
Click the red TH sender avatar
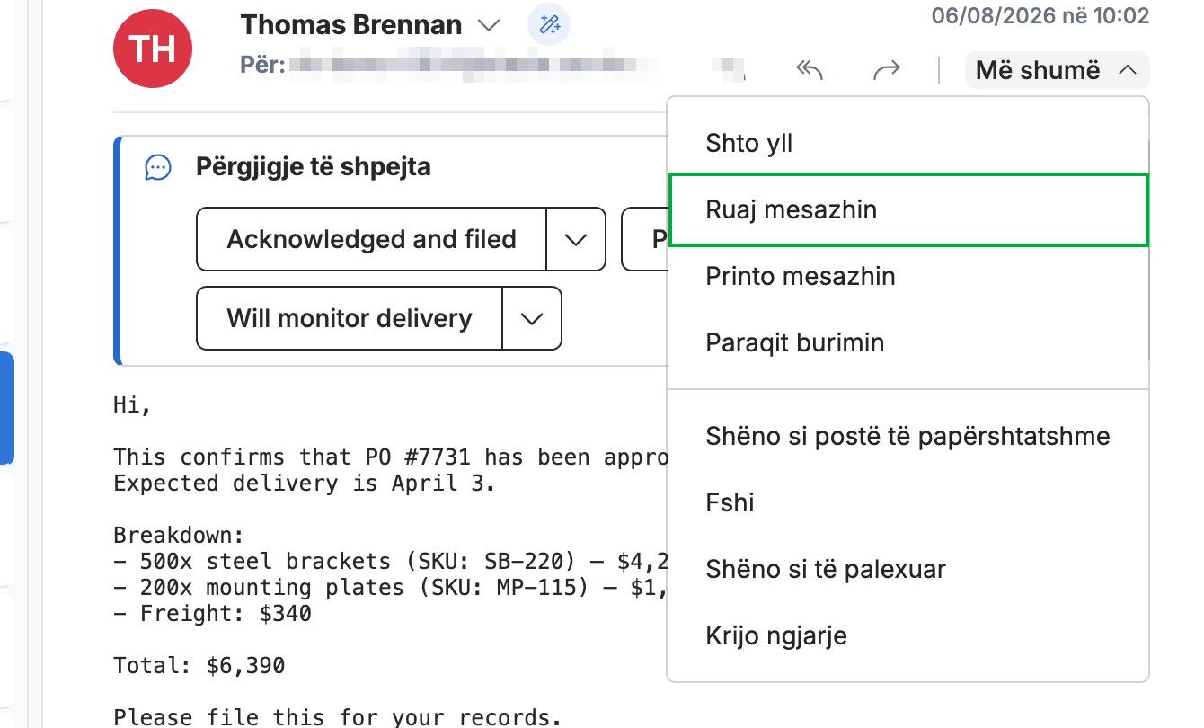tap(153, 49)
